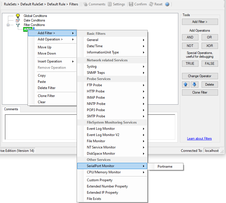Click the Reset toolbar button

click(x=151, y=4)
